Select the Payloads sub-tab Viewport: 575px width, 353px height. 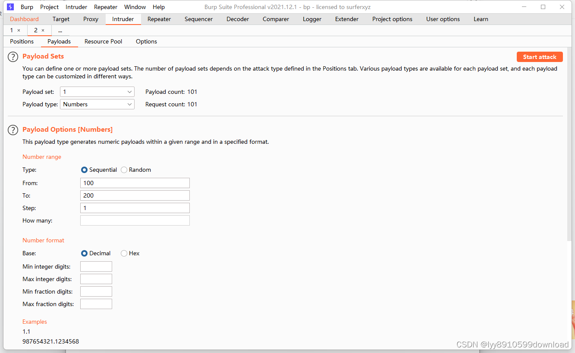(59, 41)
